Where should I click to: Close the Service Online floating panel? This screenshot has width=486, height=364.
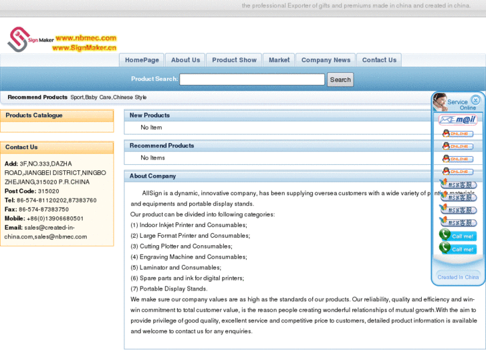475,100
